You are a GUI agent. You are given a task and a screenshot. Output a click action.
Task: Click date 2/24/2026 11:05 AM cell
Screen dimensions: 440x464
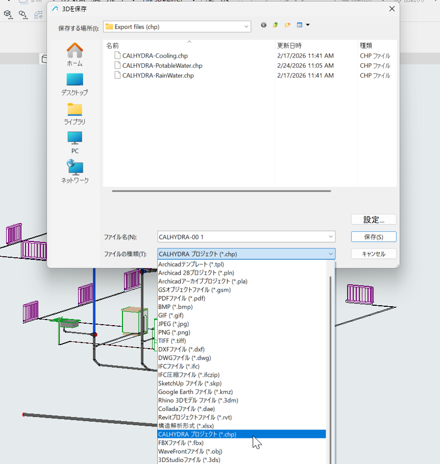click(305, 66)
